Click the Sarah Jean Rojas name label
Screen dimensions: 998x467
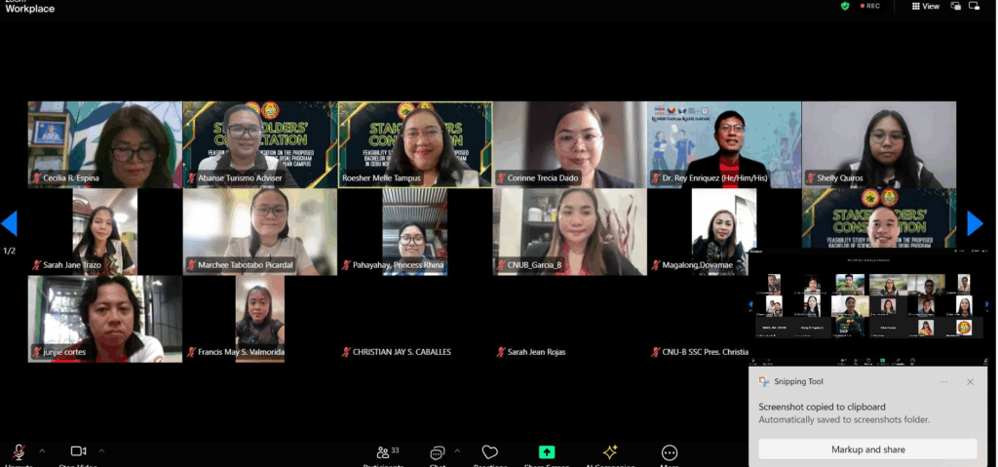tap(536, 352)
